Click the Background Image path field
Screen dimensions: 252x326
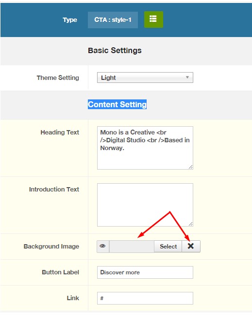tap(132, 247)
